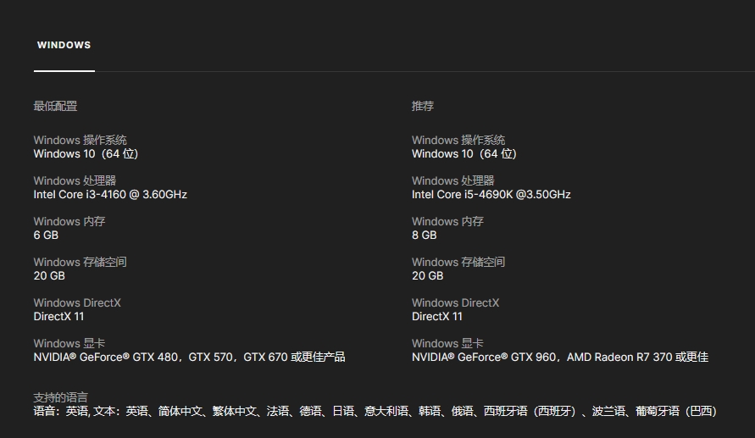Click the 最低配置 column heading
The height and width of the screenshot is (438, 755).
point(55,106)
